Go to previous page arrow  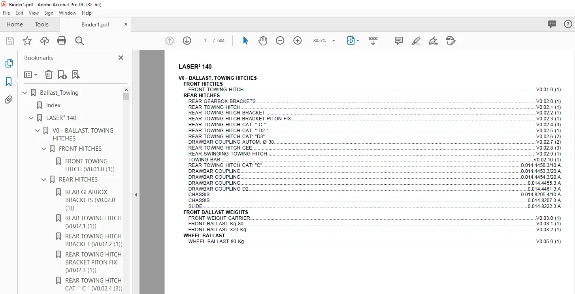pyautogui.click(x=170, y=41)
